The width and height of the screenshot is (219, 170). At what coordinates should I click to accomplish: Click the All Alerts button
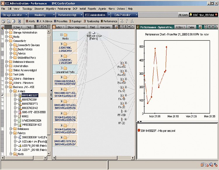(x=183, y=15)
